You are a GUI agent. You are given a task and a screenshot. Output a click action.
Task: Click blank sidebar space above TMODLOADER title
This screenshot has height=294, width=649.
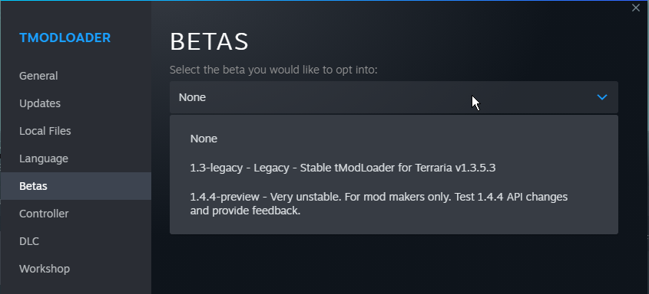(76, 15)
